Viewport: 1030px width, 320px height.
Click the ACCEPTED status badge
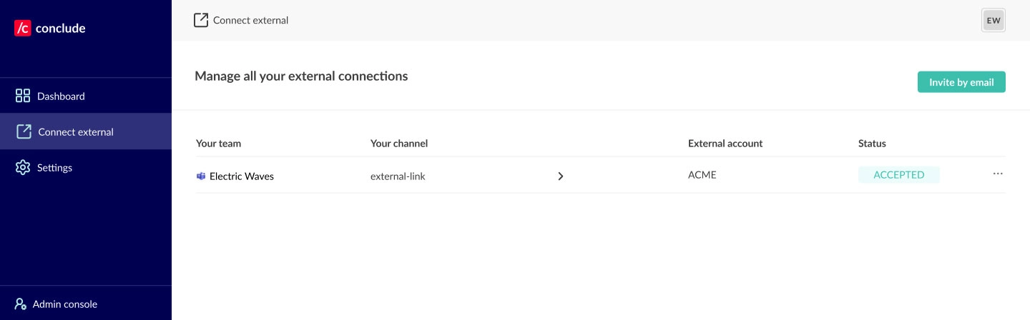pyautogui.click(x=898, y=175)
